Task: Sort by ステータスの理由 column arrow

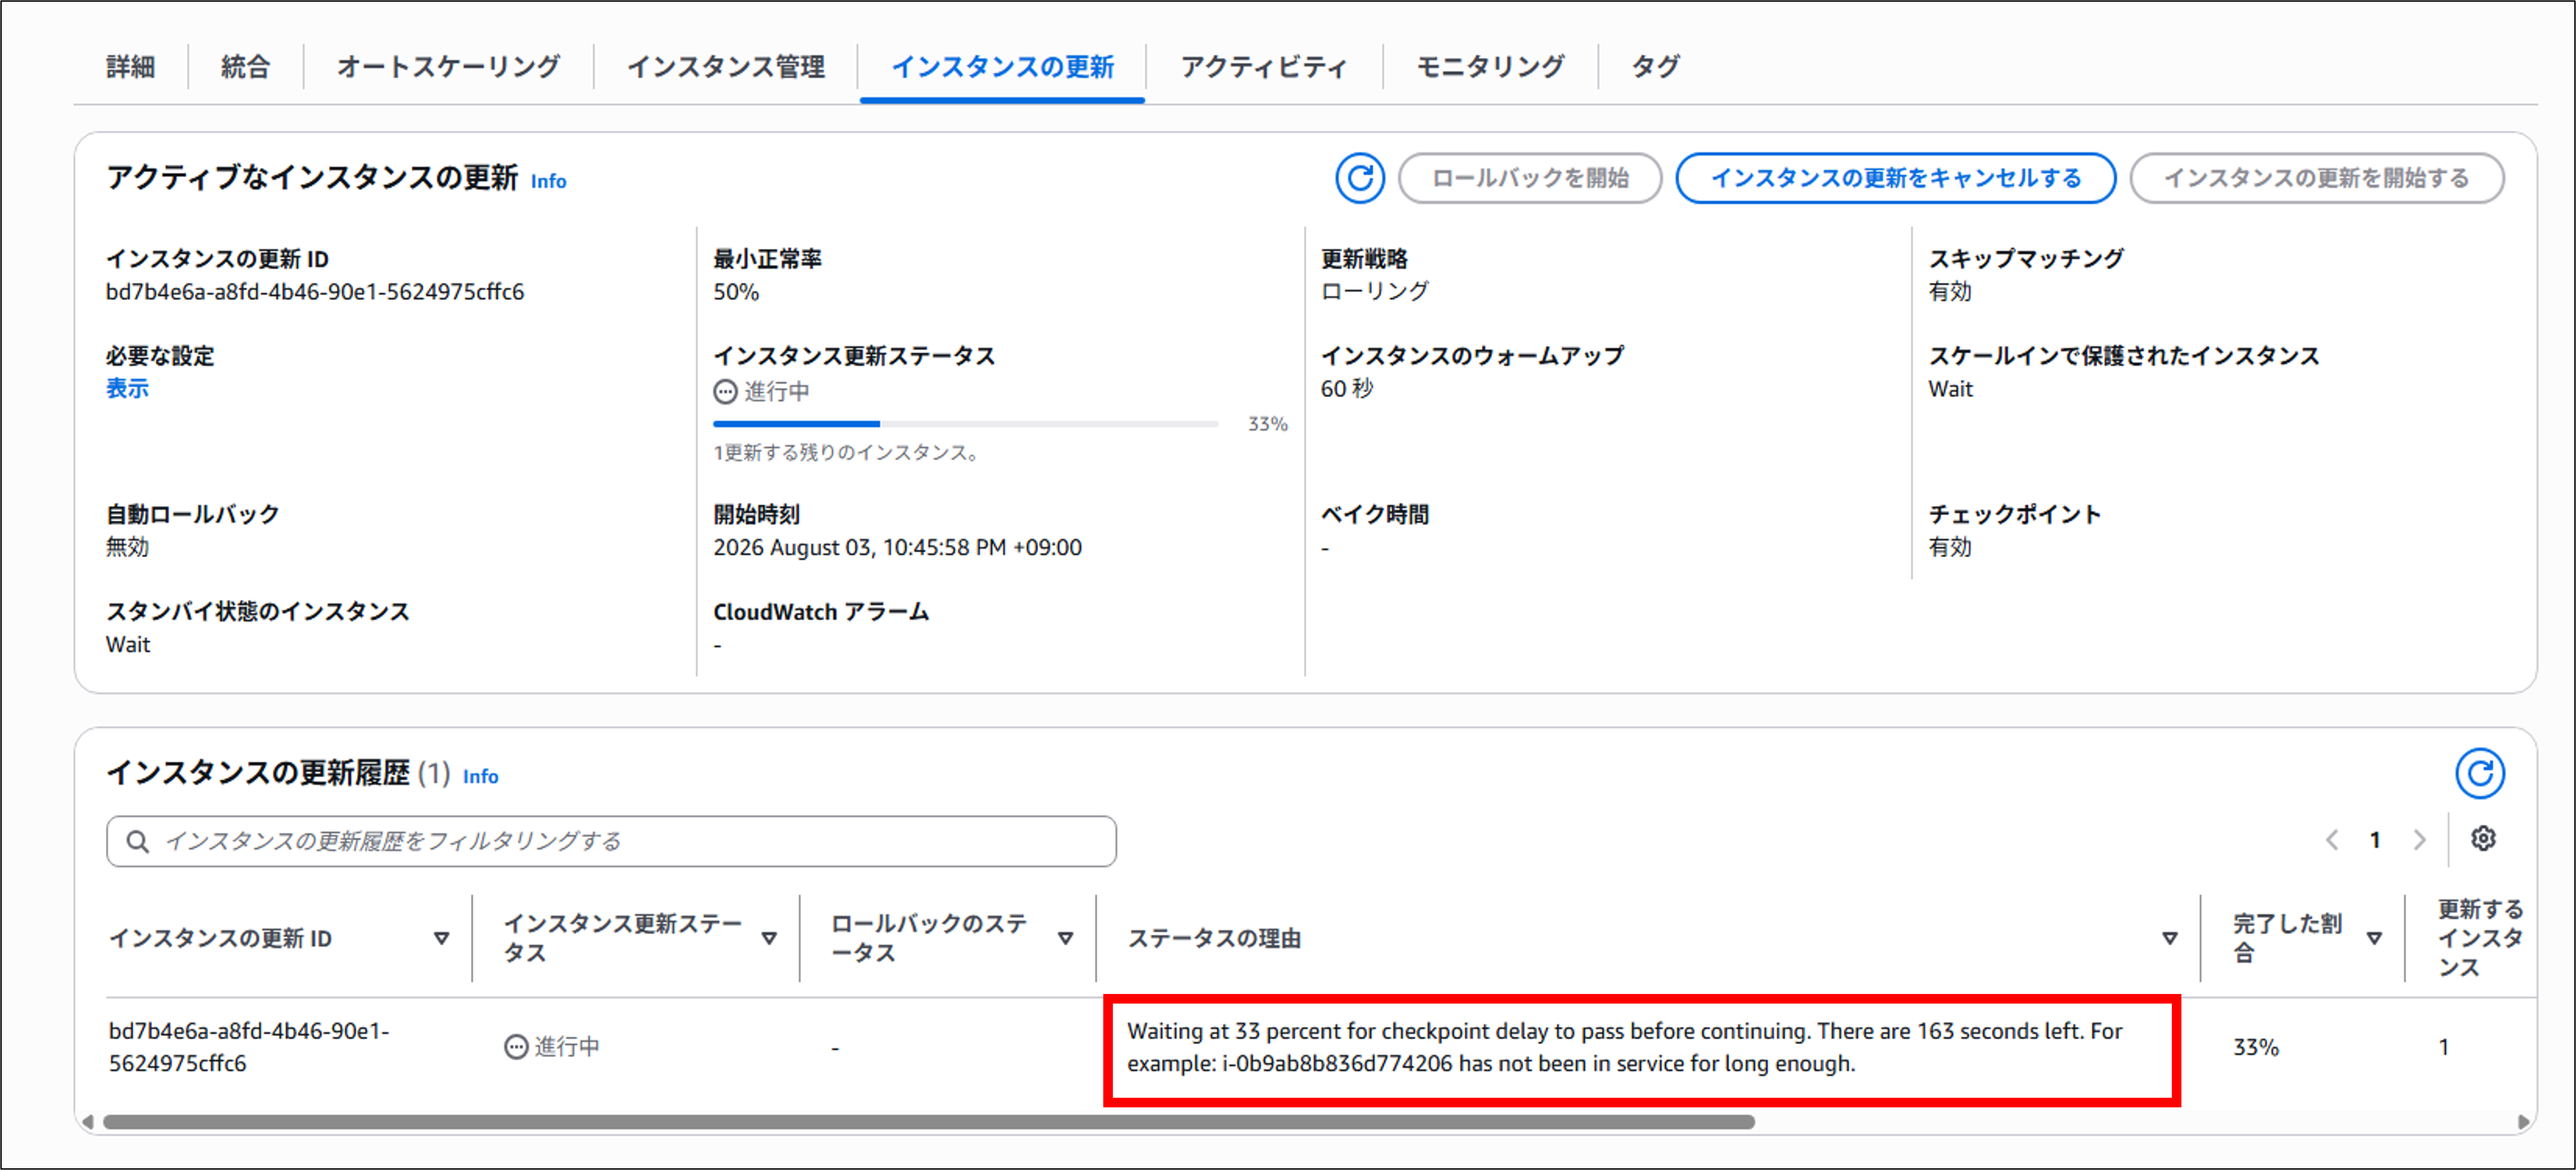Action: coord(2170,938)
